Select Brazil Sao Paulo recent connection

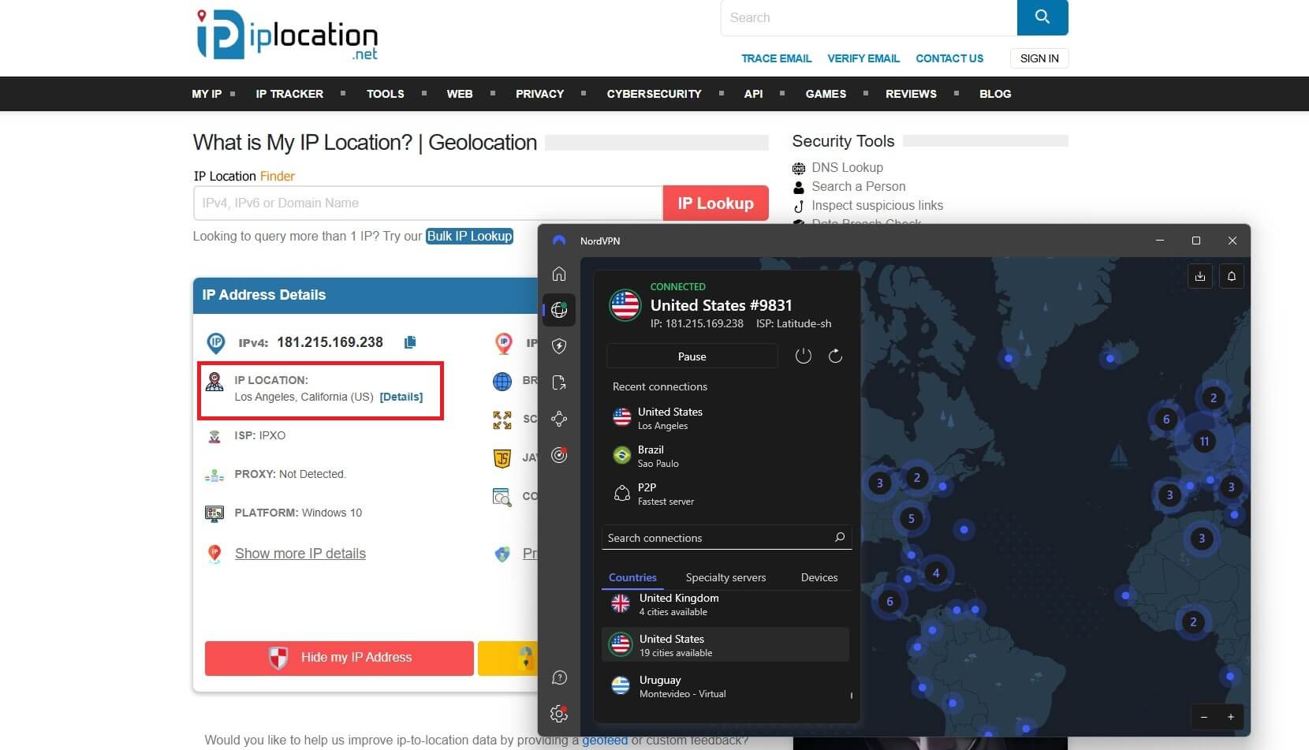(x=725, y=456)
